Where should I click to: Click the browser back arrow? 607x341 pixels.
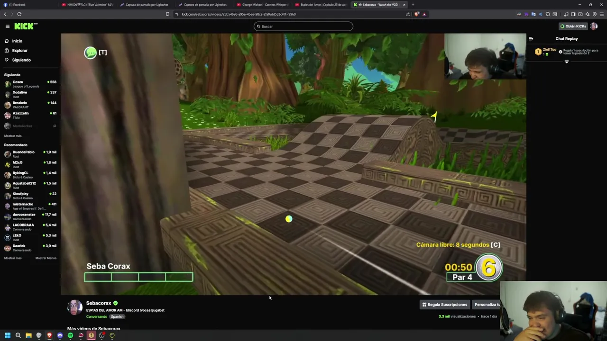[x=5, y=14]
